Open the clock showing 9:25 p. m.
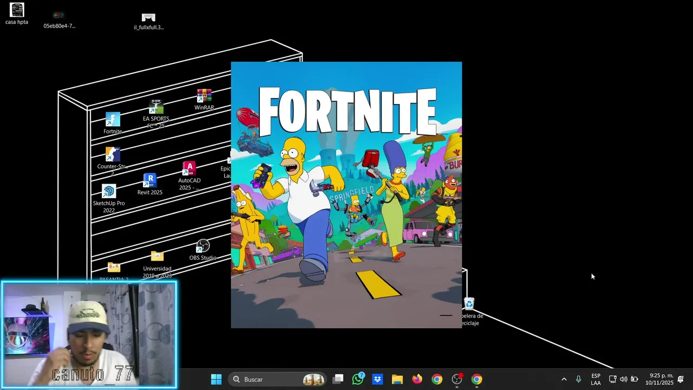Image resolution: width=693 pixels, height=390 pixels. tap(659, 379)
